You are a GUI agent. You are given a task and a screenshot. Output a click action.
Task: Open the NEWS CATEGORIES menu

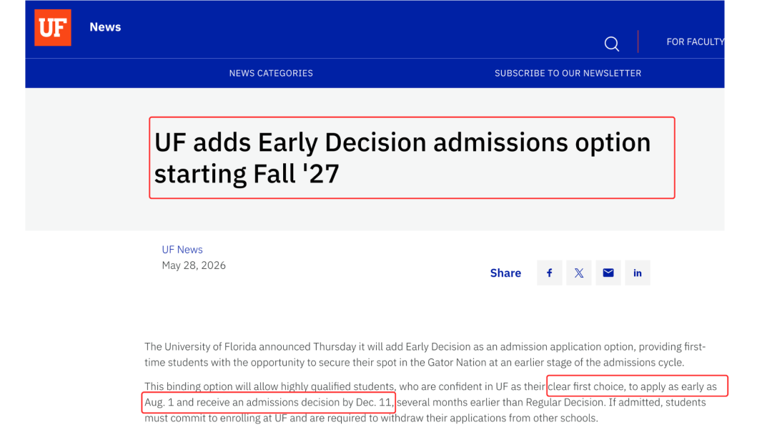click(271, 74)
